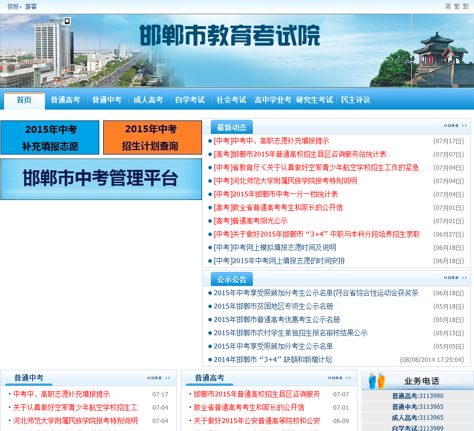Image resolution: width=474 pixels, height=431 pixels.
Task: Open [中考]中考网上模拟填报志愿时间及说明
Action: pyautogui.click(x=275, y=247)
